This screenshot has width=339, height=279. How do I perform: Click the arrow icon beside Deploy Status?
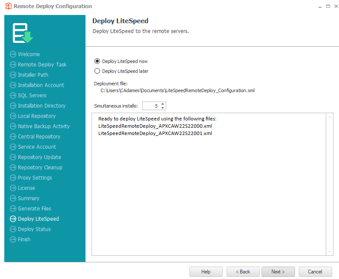point(13,229)
